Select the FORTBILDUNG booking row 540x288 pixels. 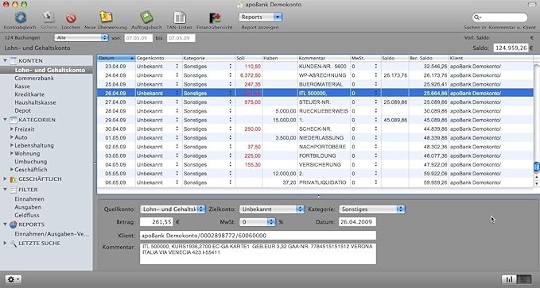[x=315, y=156]
